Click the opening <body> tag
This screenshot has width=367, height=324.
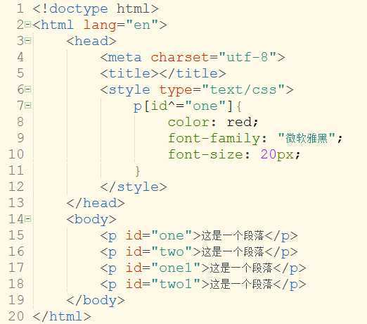91,220
